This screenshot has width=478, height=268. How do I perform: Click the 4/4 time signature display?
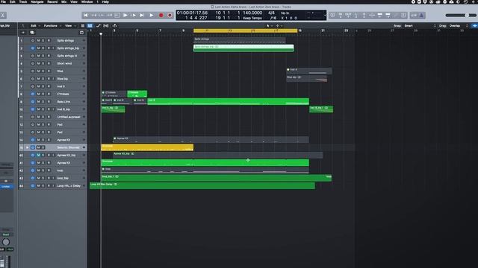pyautogui.click(x=271, y=13)
